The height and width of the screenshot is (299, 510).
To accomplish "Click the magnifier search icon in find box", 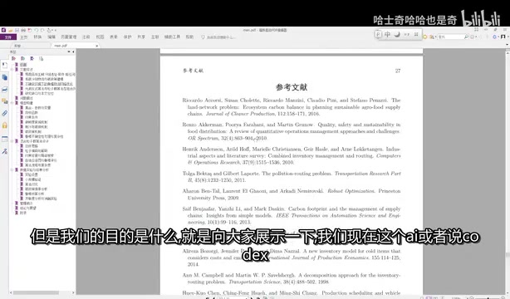I will (x=466, y=37).
